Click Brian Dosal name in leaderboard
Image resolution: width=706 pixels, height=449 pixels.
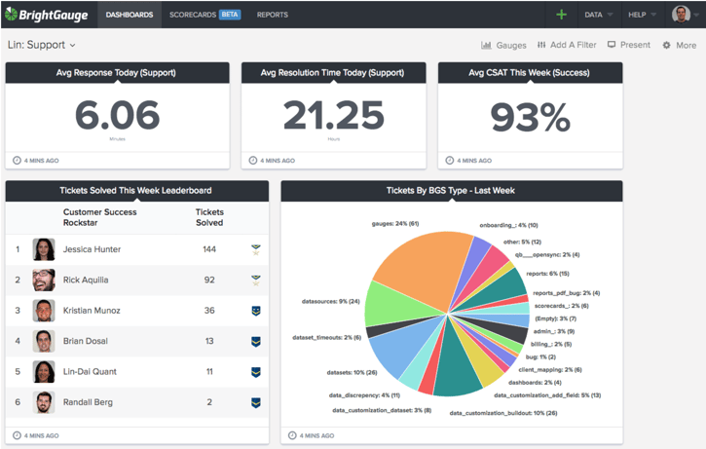(85, 341)
